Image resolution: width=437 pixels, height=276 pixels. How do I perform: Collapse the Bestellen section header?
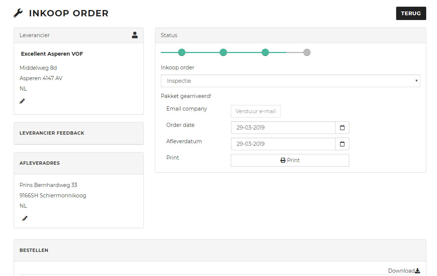click(x=220, y=250)
